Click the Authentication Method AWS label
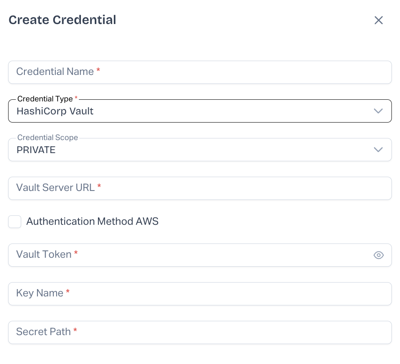 [x=92, y=221]
